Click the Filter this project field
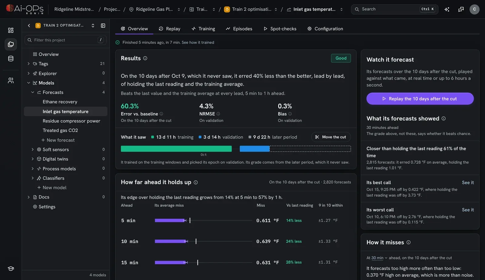 point(65,40)
